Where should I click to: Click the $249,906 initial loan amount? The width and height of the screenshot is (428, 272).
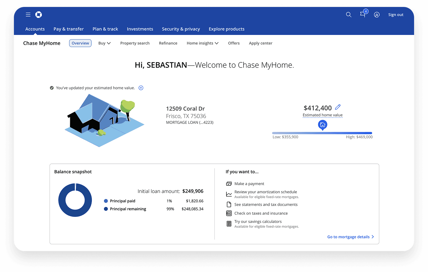point(193,191)
